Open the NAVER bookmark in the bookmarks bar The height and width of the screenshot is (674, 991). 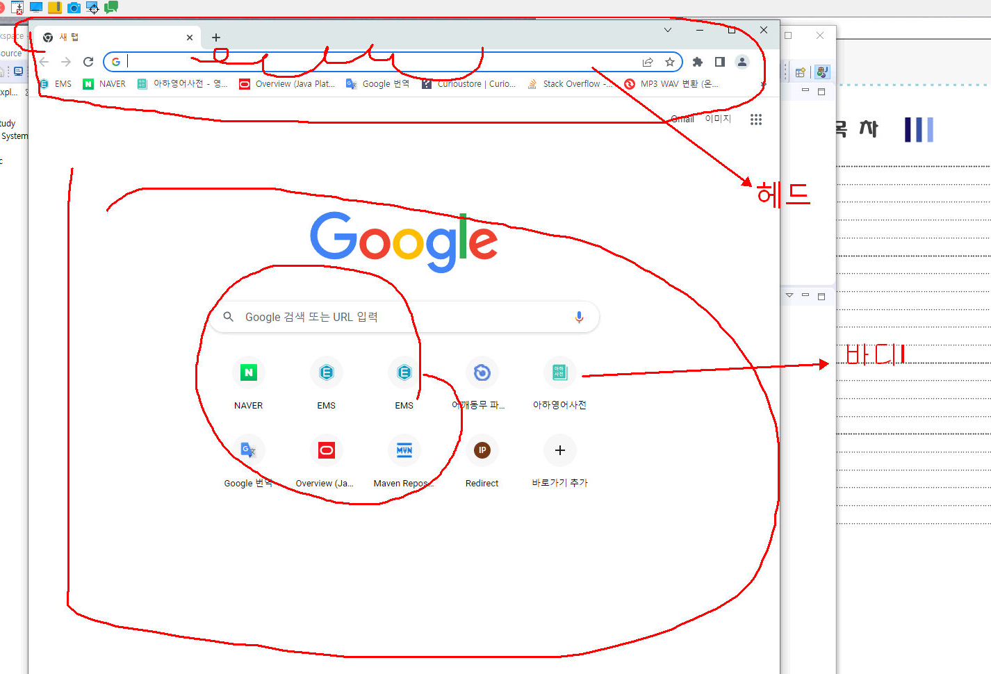click(x=104, y=83)
